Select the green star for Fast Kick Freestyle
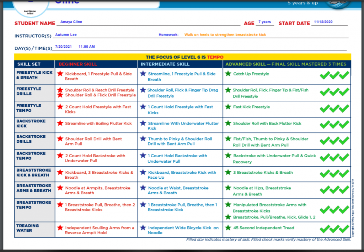This screenshot has width=364, height=252. coord(228,107)
